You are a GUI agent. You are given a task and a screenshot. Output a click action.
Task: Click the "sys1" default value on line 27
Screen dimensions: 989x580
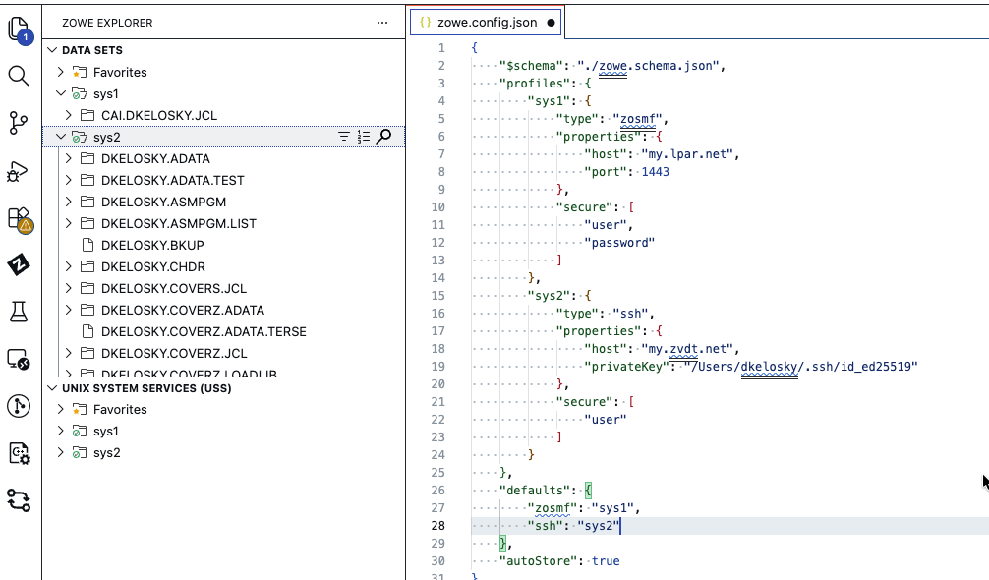(612, 508)
